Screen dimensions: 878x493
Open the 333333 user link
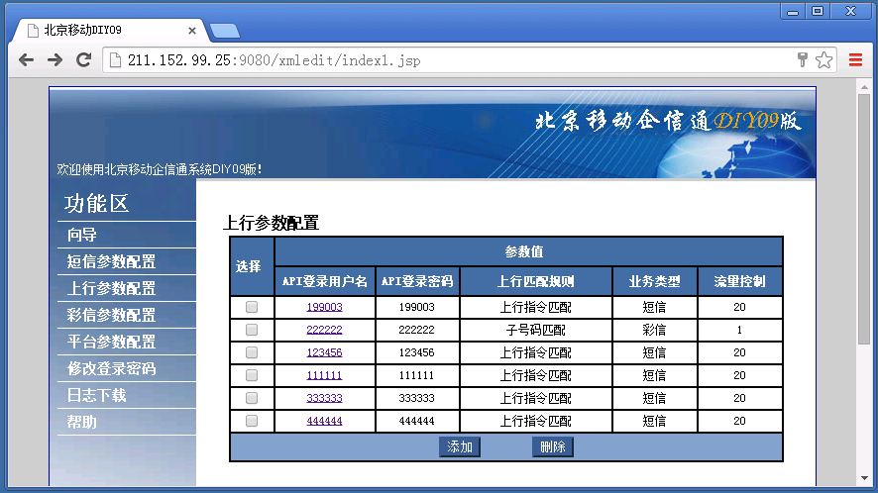click(324, 398)
